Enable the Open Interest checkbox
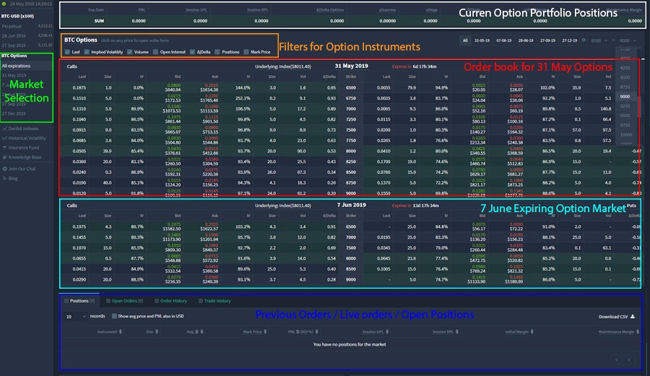The width and height of the screenshot is (650, 376). click(155, 52)
